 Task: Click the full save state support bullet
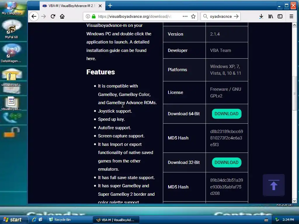126,178
